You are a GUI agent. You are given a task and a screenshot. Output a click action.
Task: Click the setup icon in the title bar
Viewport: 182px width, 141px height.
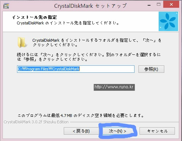click(x=6, y=6)
